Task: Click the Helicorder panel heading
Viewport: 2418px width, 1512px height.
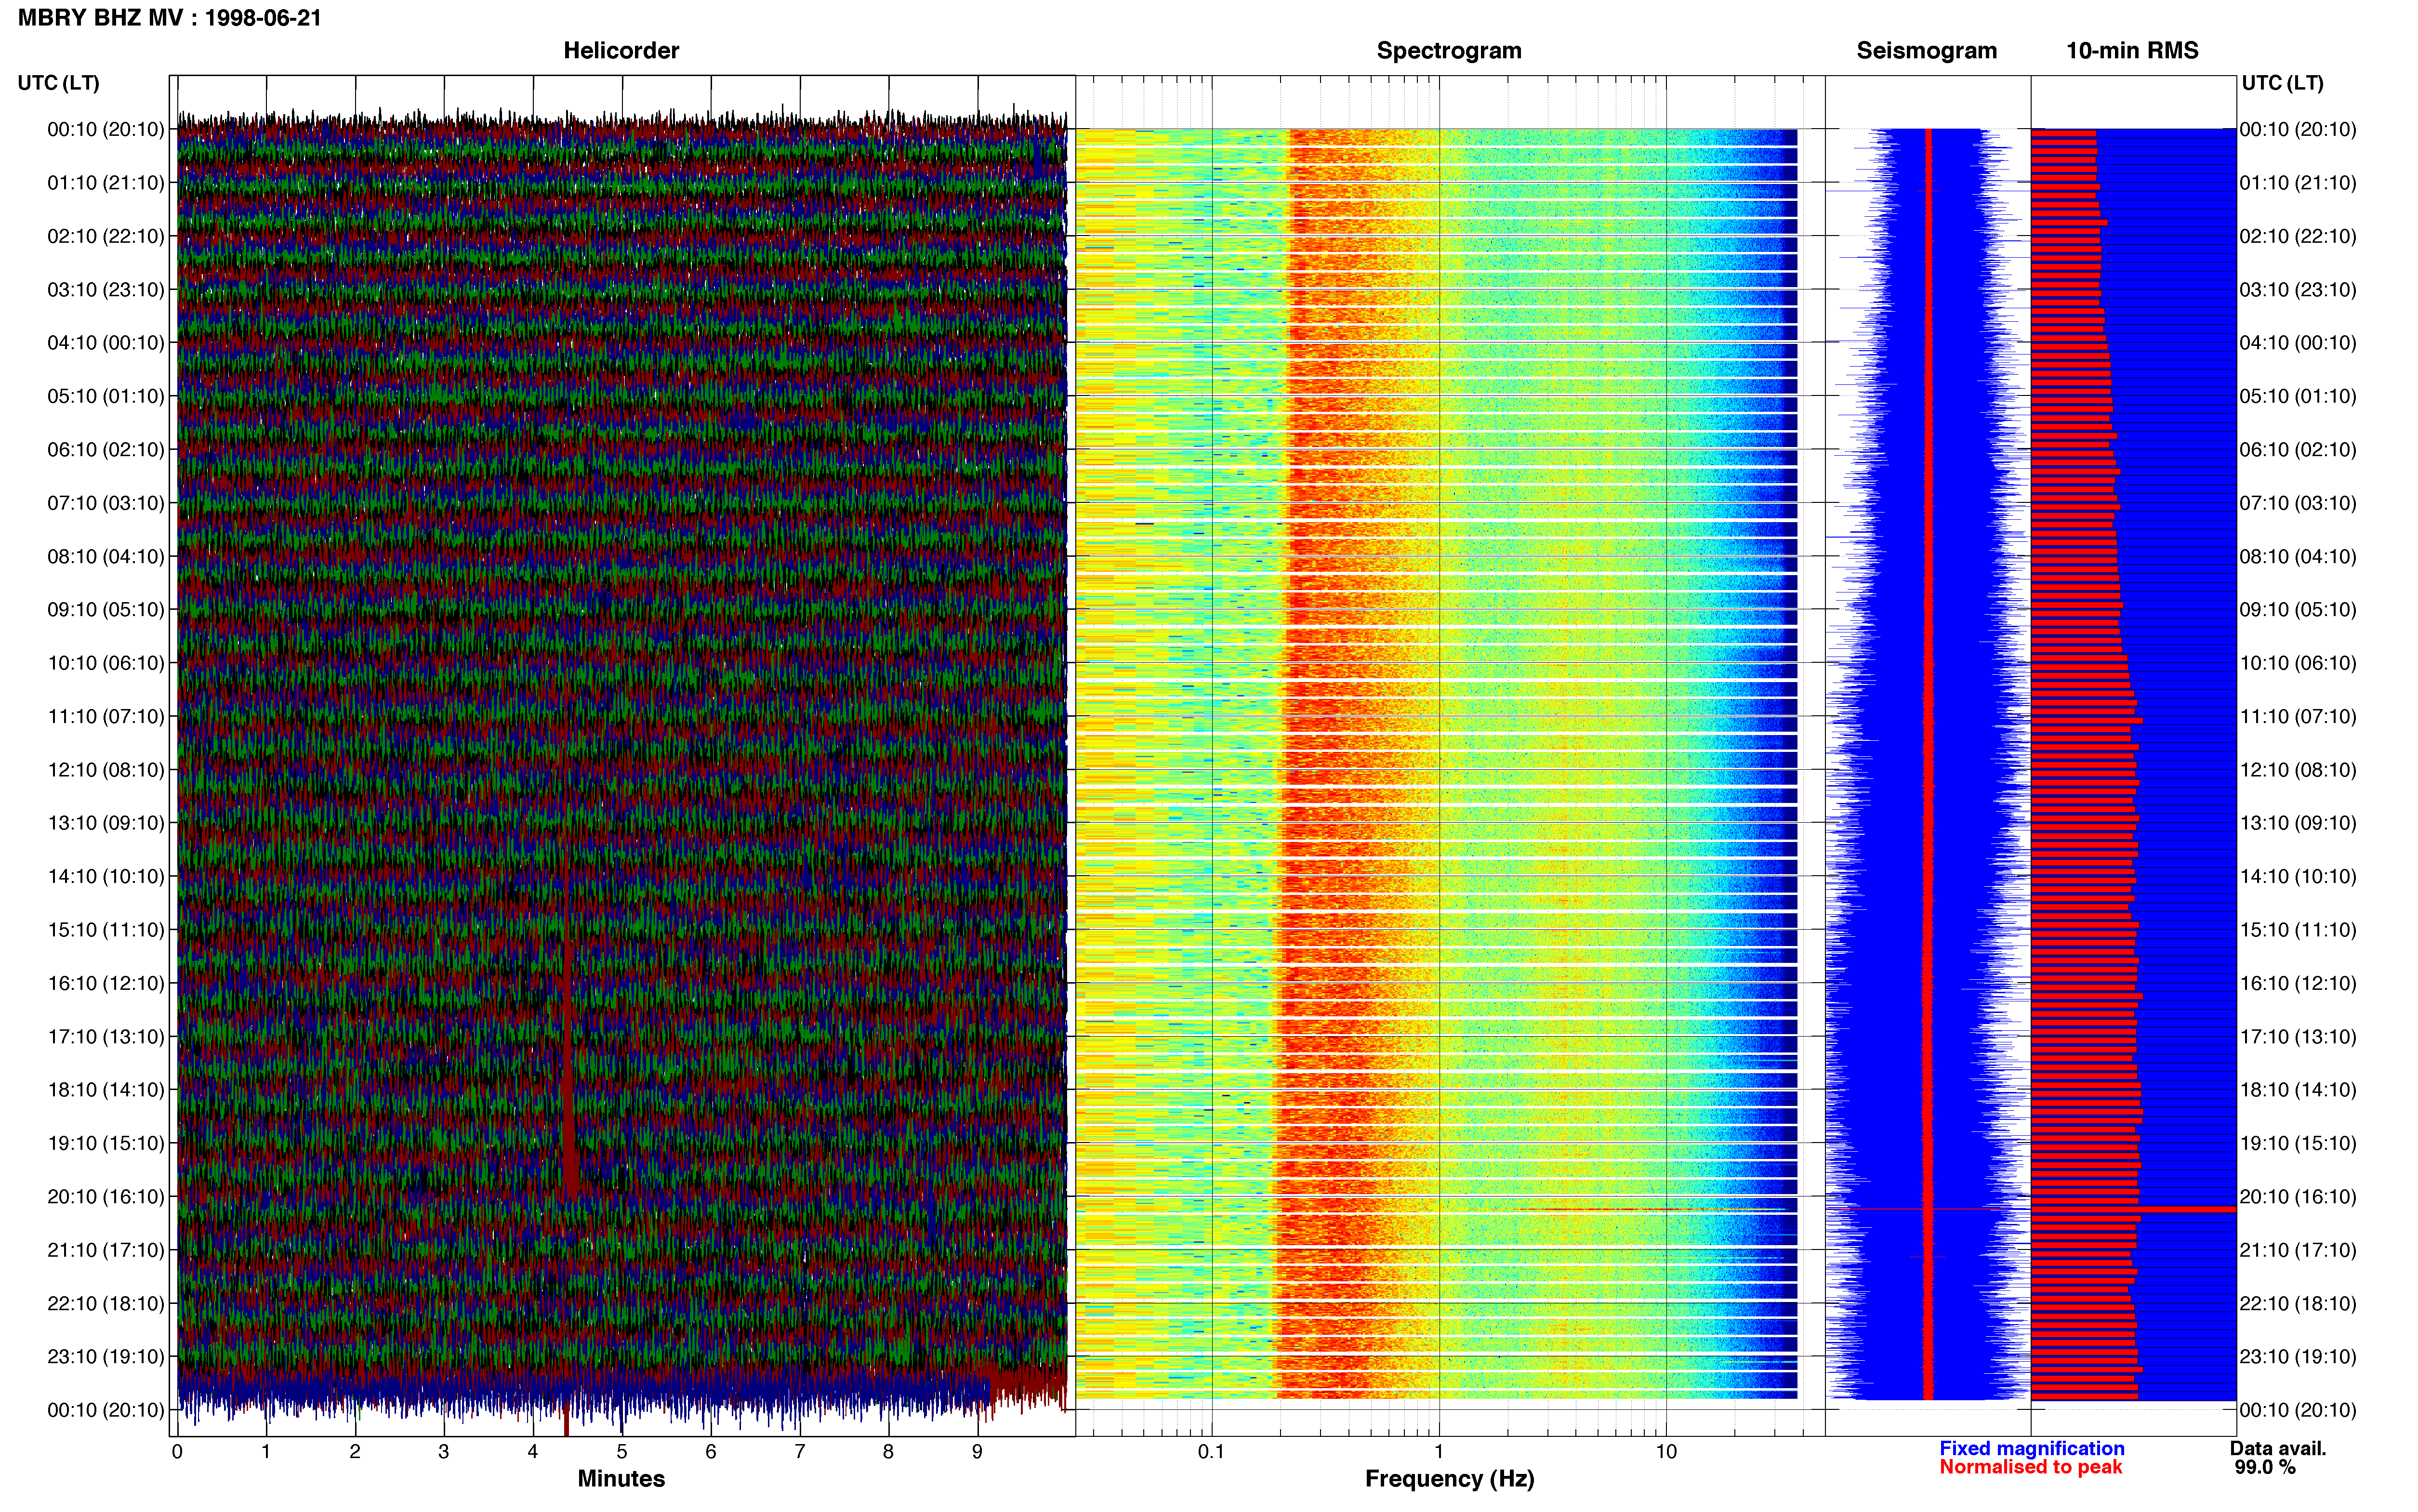Action: (x=621, y=51)
